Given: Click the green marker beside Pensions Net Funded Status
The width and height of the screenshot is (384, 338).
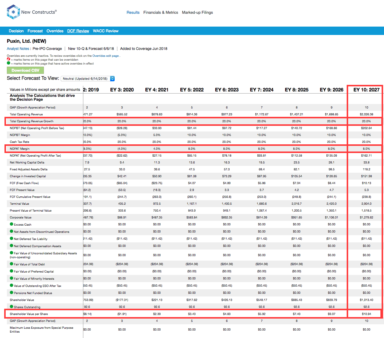Looking at the screenshot, I should coord(12,293).
